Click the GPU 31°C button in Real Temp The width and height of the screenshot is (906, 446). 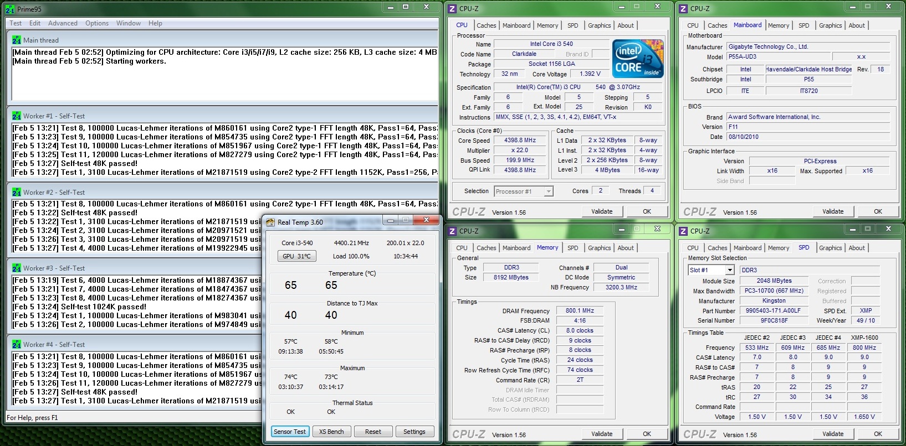tap(296, 256)
